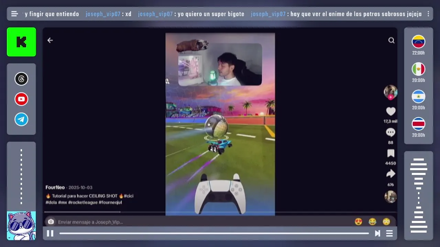The image size is (440, 247).
Task: Open the #cici hashtag
Action: tap(129, 196)
